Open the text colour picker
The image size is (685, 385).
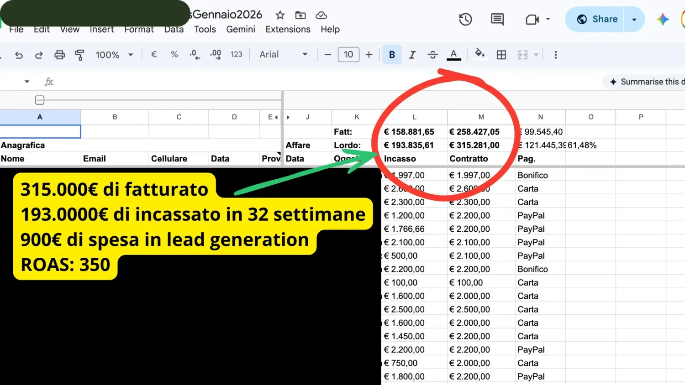[453, 55]
